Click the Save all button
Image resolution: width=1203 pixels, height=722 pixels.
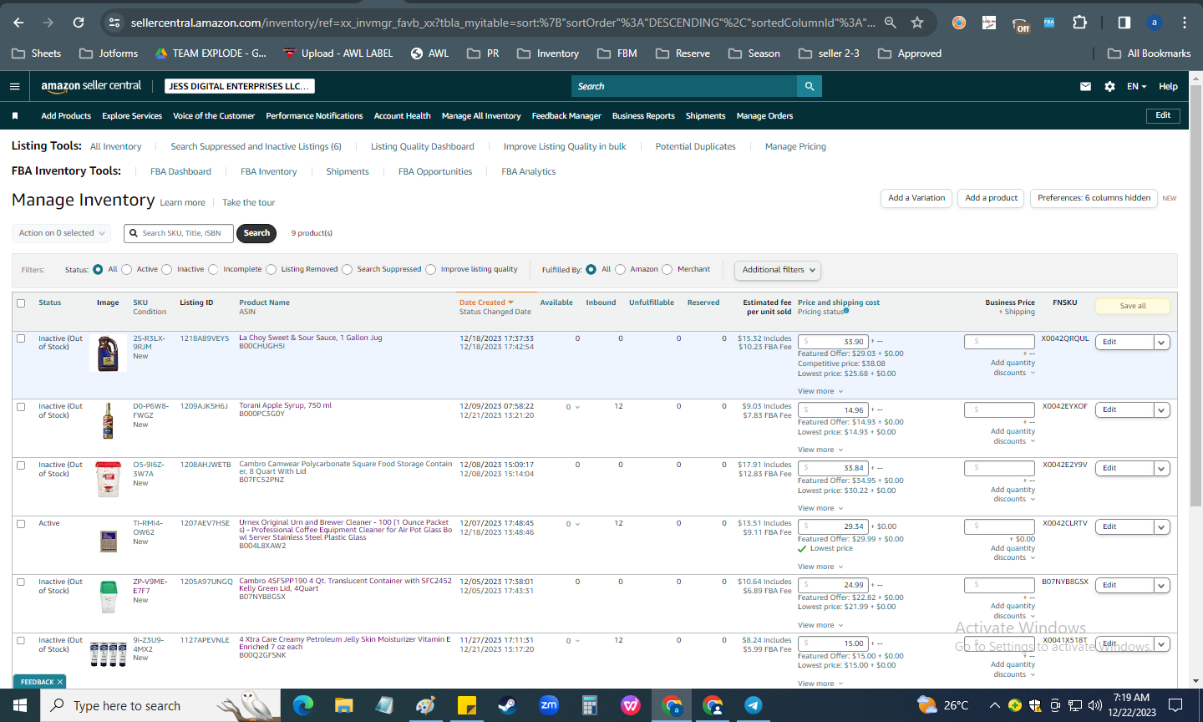pos(1132,306)
